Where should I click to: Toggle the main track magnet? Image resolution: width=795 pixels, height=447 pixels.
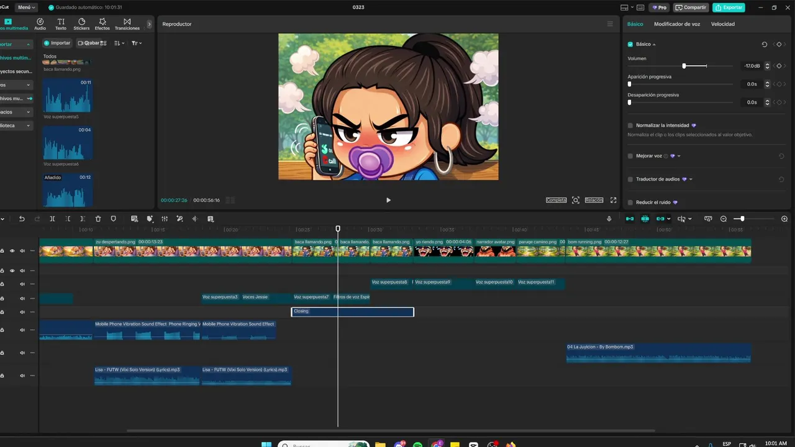[x=630, y=219]
